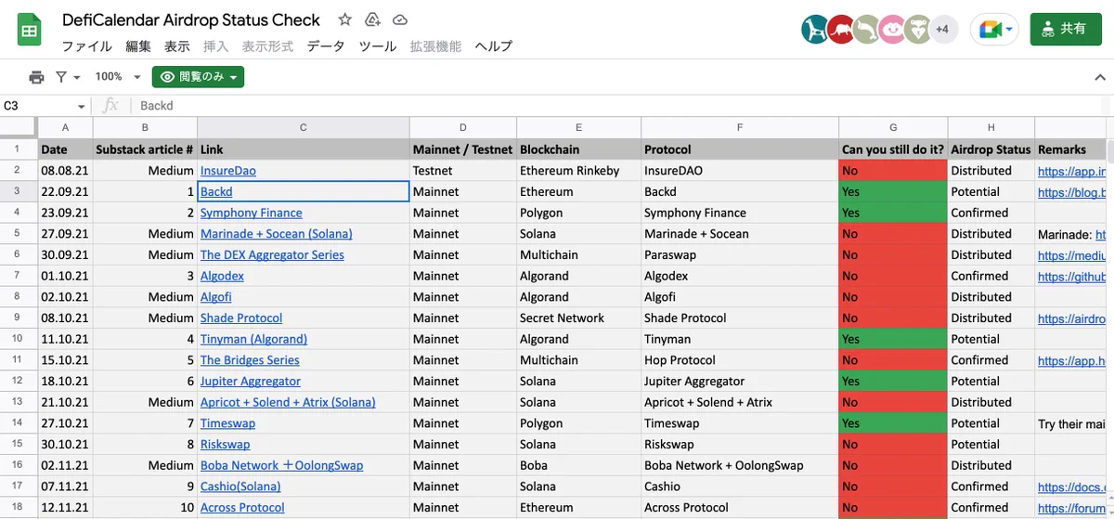The height and width of the screenshot is (519, 1114).
Task: Click the select-all corner box of the grid
Action: tap(18, 127)
